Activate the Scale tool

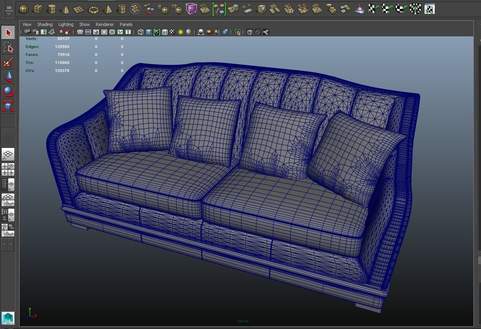coord(8,106)
